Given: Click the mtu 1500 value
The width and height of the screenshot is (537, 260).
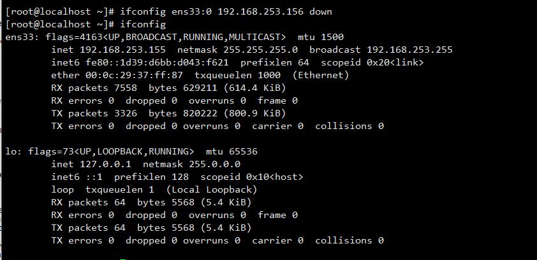Looking at the screenshot, I should point(331,38).
